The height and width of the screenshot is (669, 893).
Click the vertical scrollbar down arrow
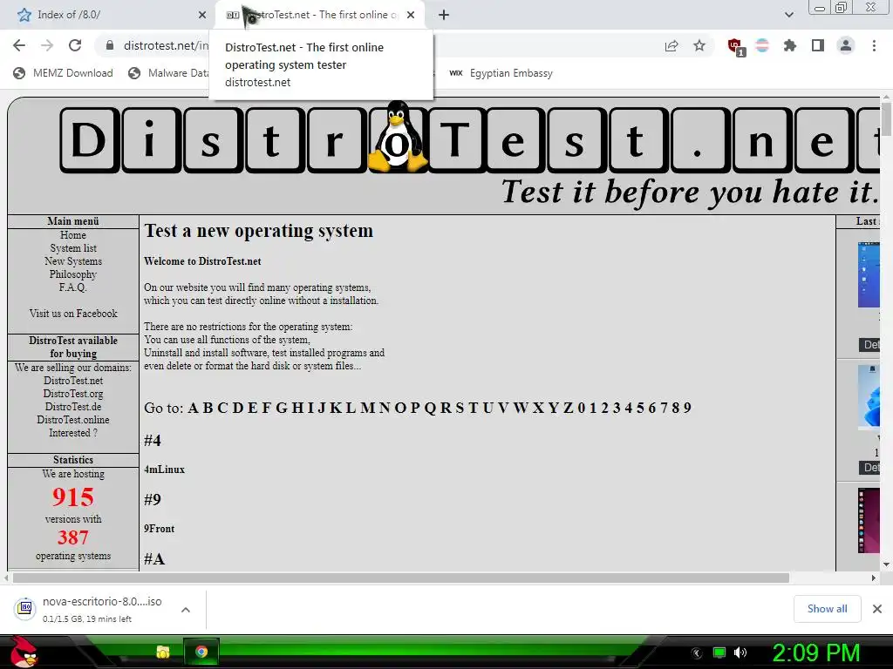(x=886, y=564)
